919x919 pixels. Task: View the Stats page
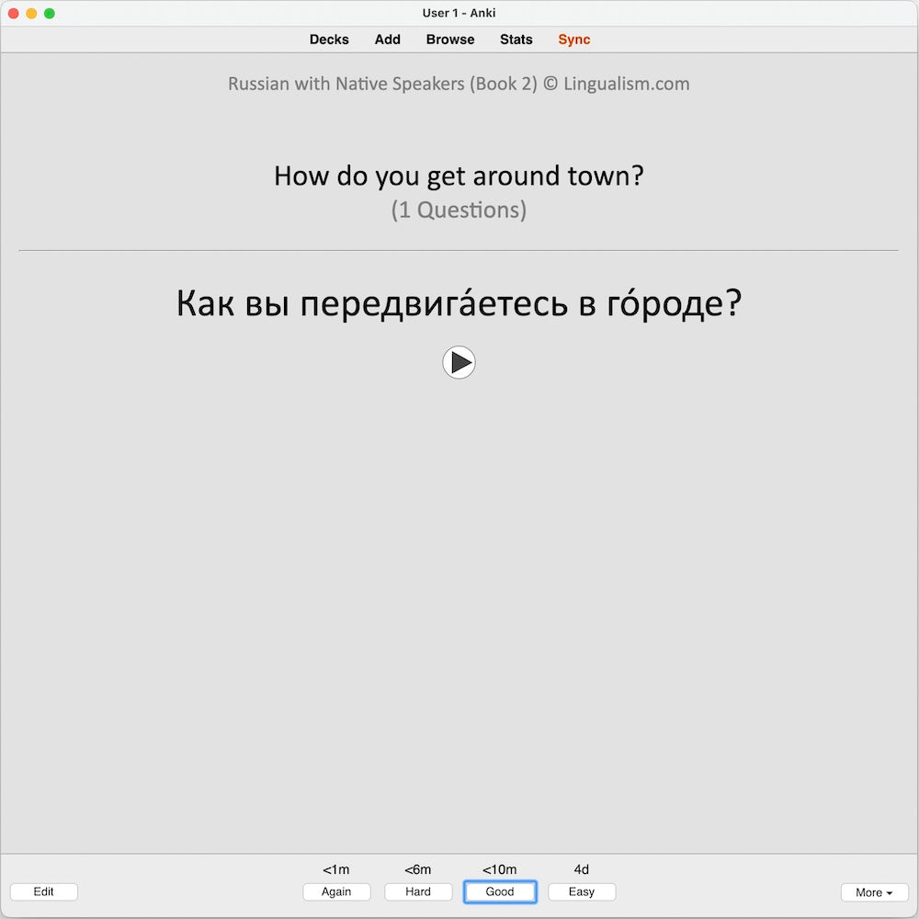tap(516, 40)
